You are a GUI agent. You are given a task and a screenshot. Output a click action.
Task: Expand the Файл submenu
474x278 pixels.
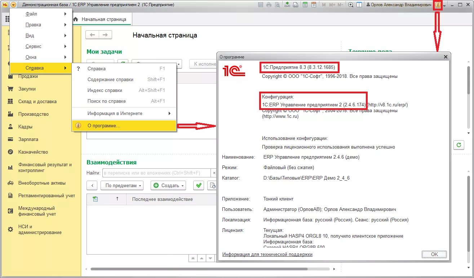(x=41, y=14)
